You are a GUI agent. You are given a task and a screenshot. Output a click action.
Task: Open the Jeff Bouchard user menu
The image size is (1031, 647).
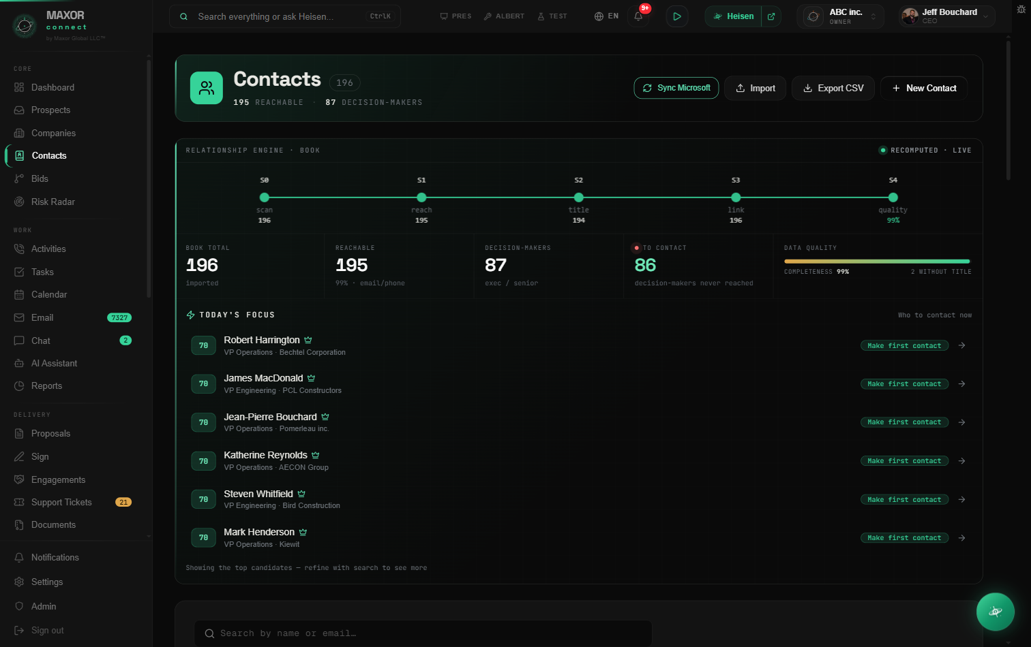[946, 16]
